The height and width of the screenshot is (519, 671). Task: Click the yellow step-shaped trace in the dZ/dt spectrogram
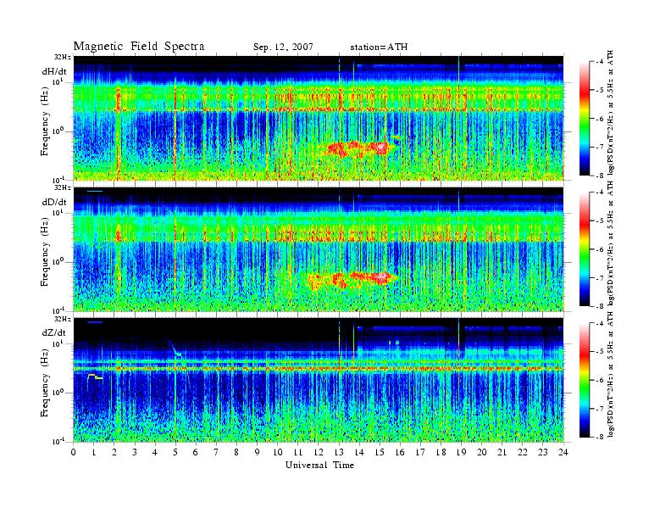95,377
